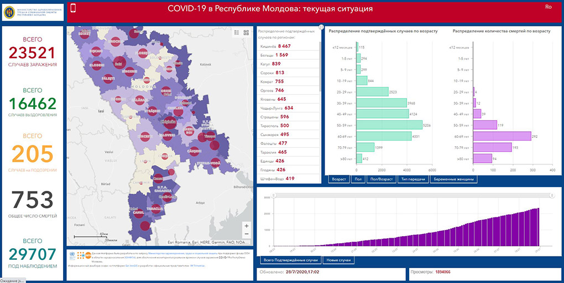Show the Тип передачи chart tab
The width and height of the screenshot is (564, 283).
tap(412, 179)
